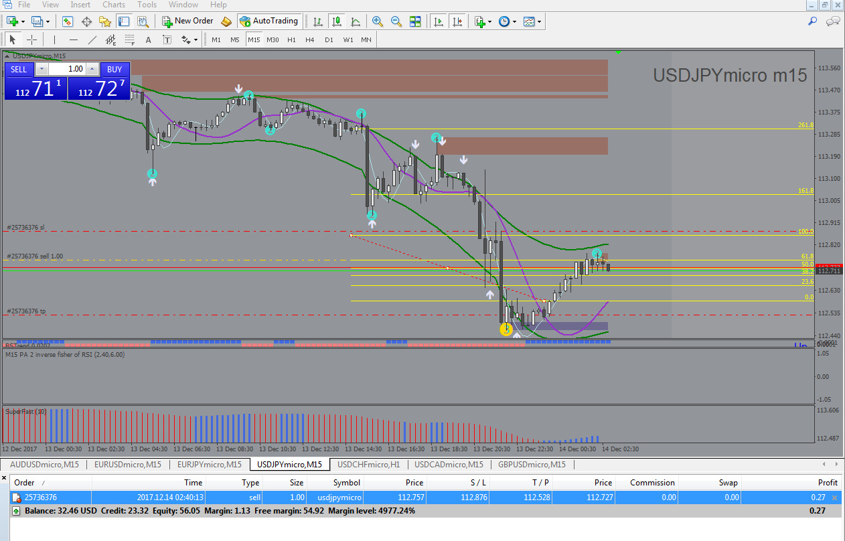Select the trendline drawing tool
The height and width of the screenshot is (541, 845).
point(92,40)
